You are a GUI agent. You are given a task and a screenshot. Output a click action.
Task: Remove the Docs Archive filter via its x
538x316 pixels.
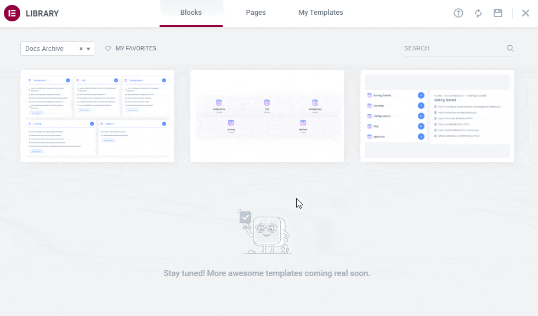(81, 48)
